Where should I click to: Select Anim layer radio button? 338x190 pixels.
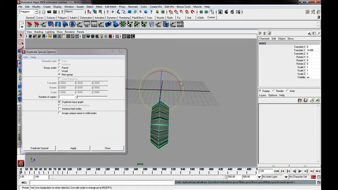(287, 91)
